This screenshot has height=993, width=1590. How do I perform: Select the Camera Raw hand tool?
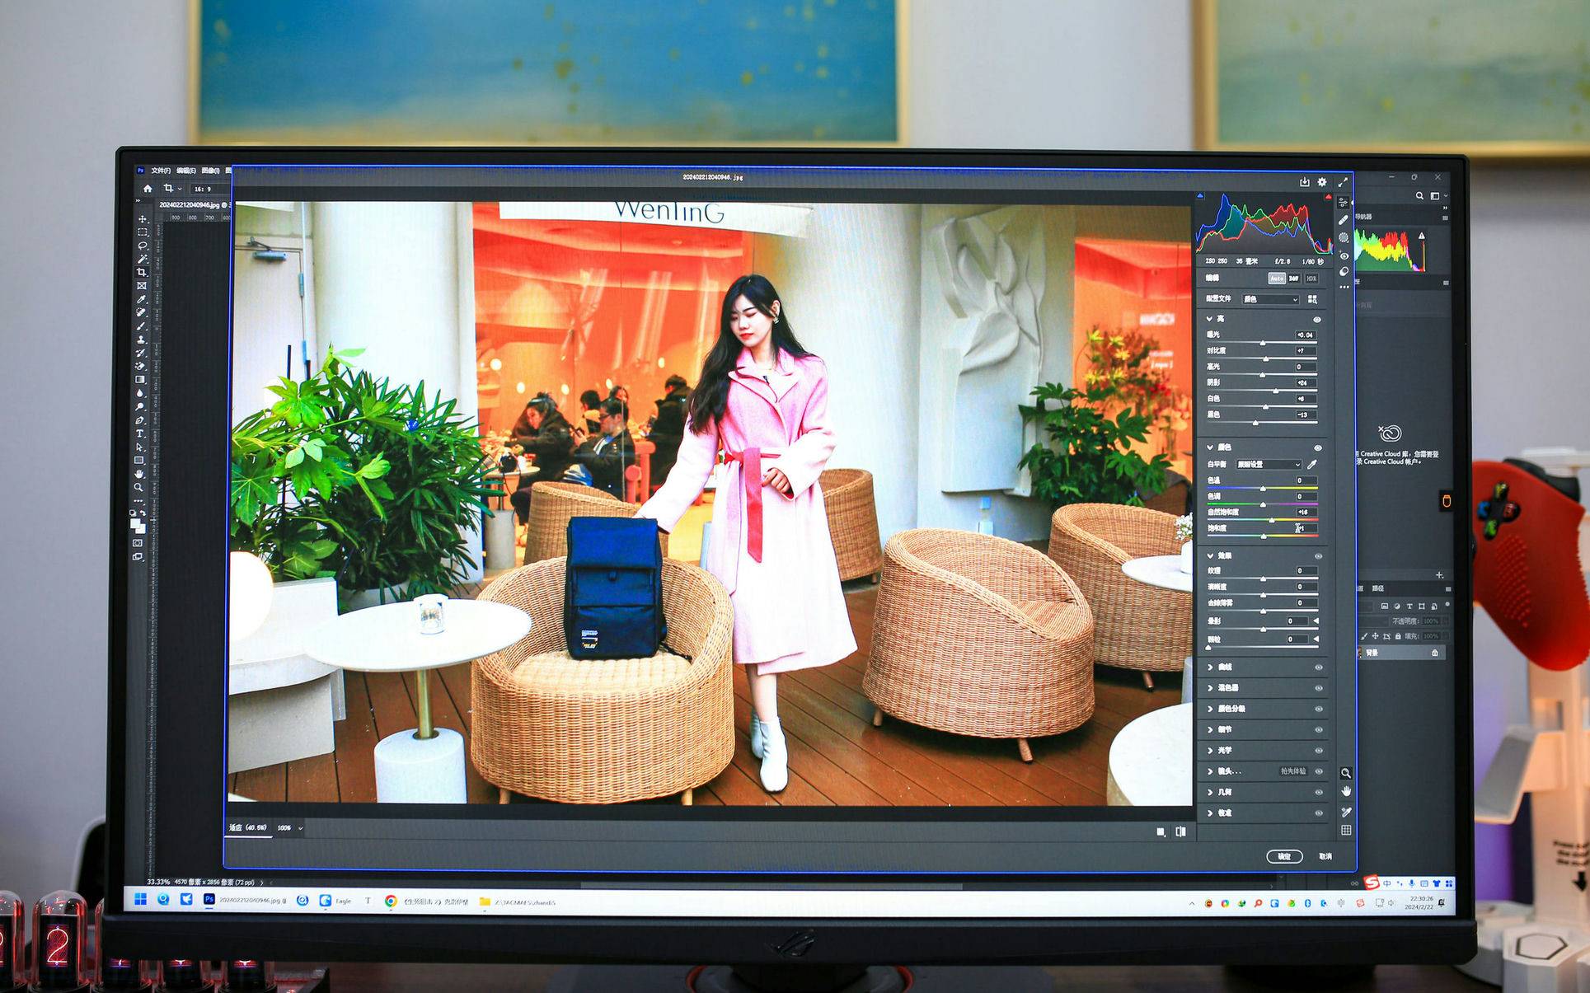[1346, 791]
